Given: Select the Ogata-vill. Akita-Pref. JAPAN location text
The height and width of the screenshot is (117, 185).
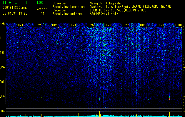Looking at the screenshot, I should click(131, 7).
